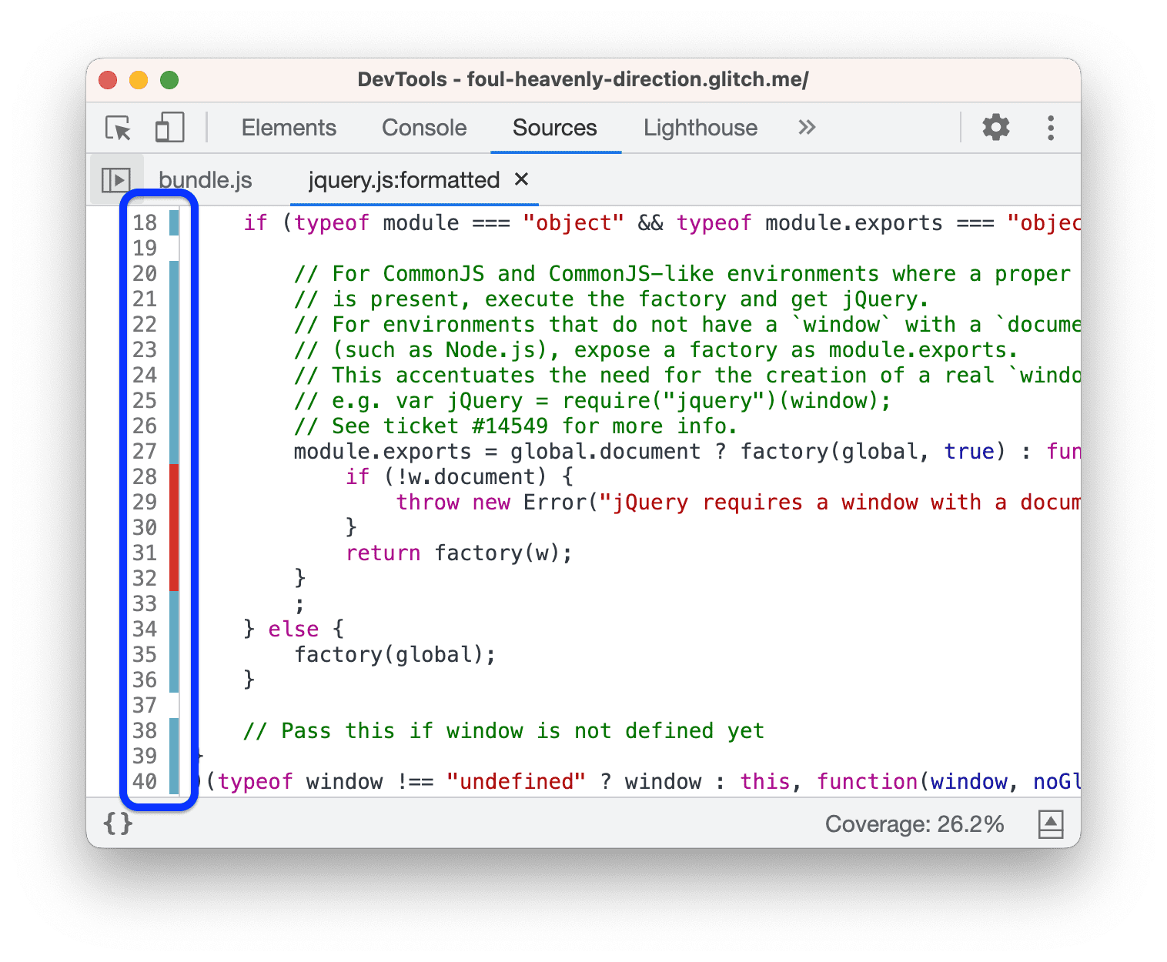
Task: Expand more tabs chevron
Action: click(806, 128)
